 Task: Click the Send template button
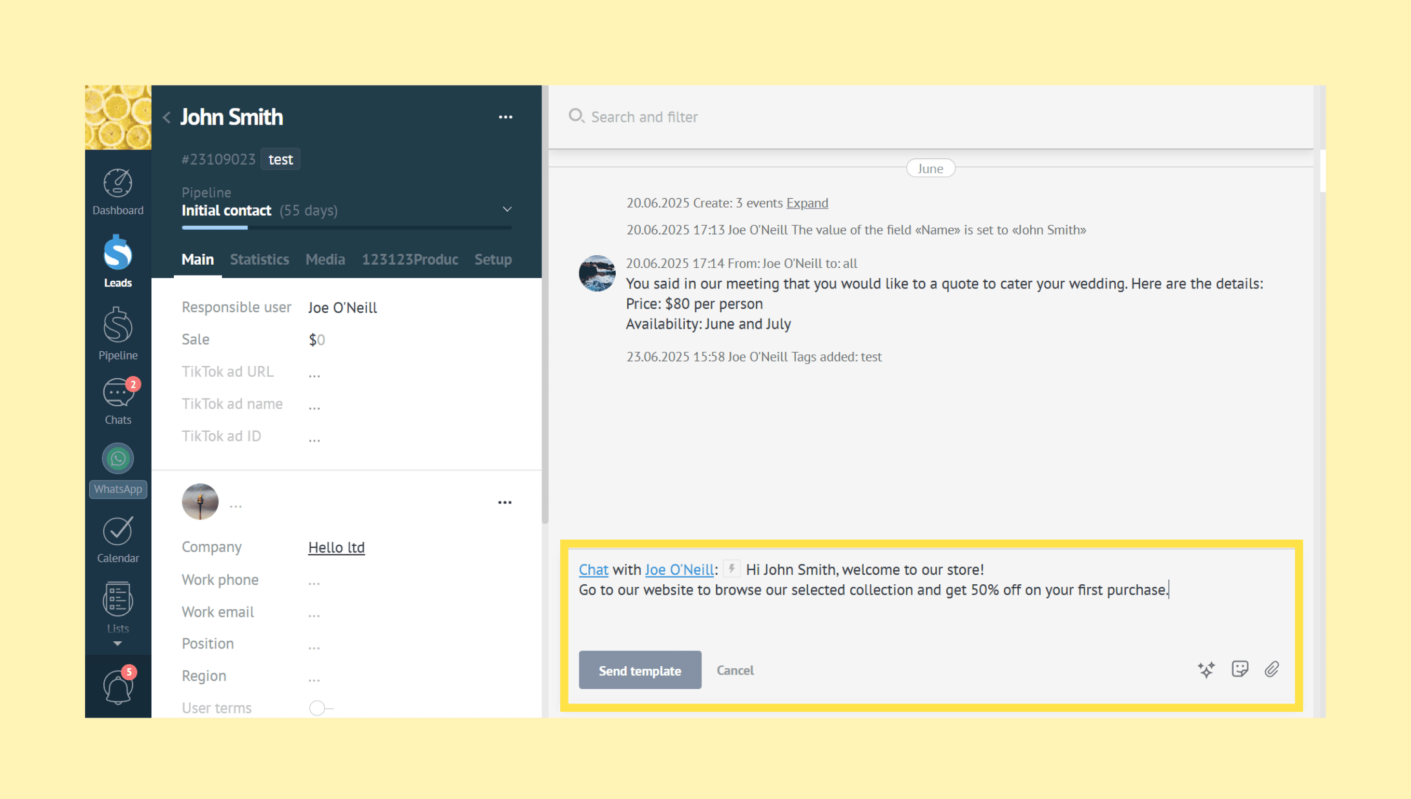tap(640, 670)
